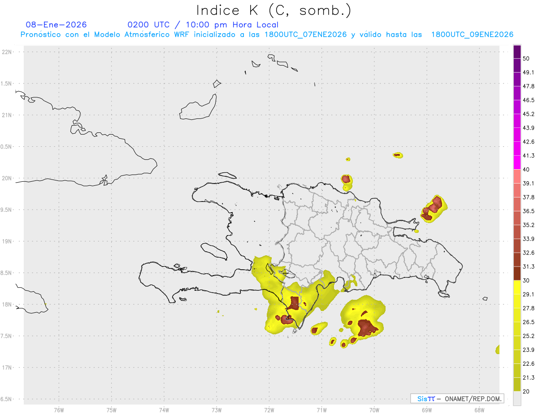Click the longitude axis label '72W'
The image size is (538, 416).
click(x=269, y=410)
